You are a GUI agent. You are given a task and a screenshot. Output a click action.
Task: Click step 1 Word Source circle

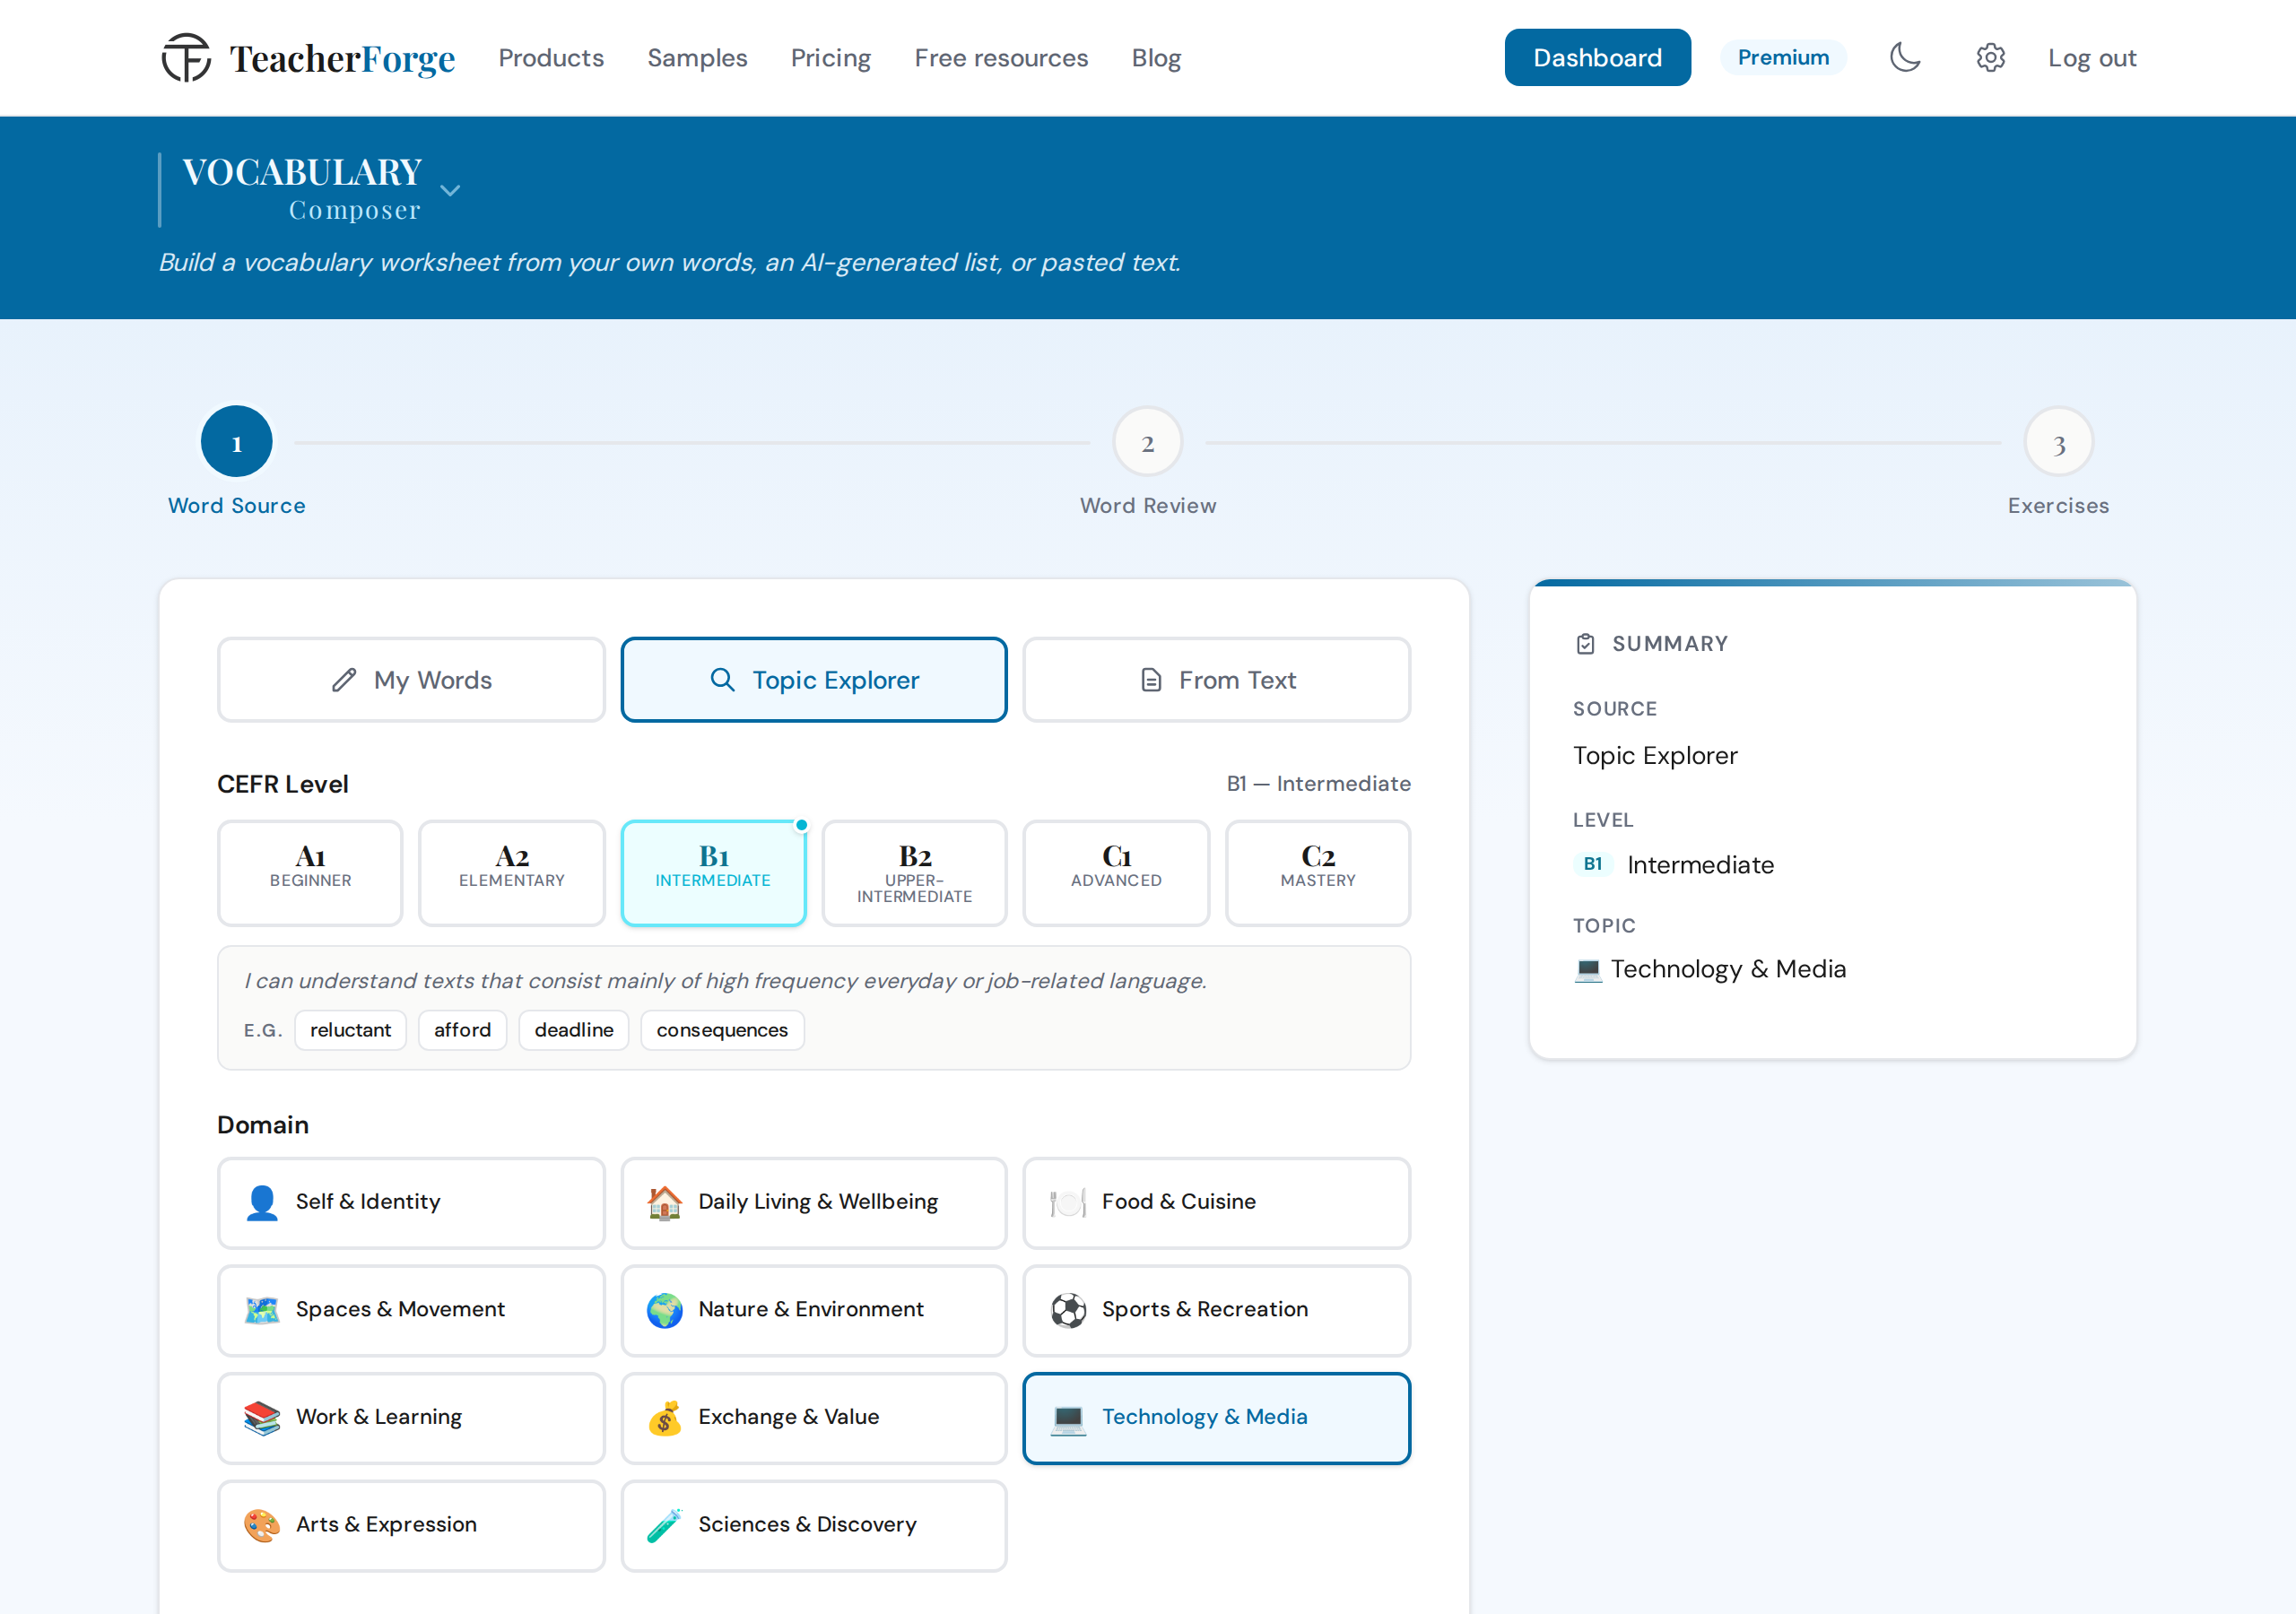pos(237,442)
